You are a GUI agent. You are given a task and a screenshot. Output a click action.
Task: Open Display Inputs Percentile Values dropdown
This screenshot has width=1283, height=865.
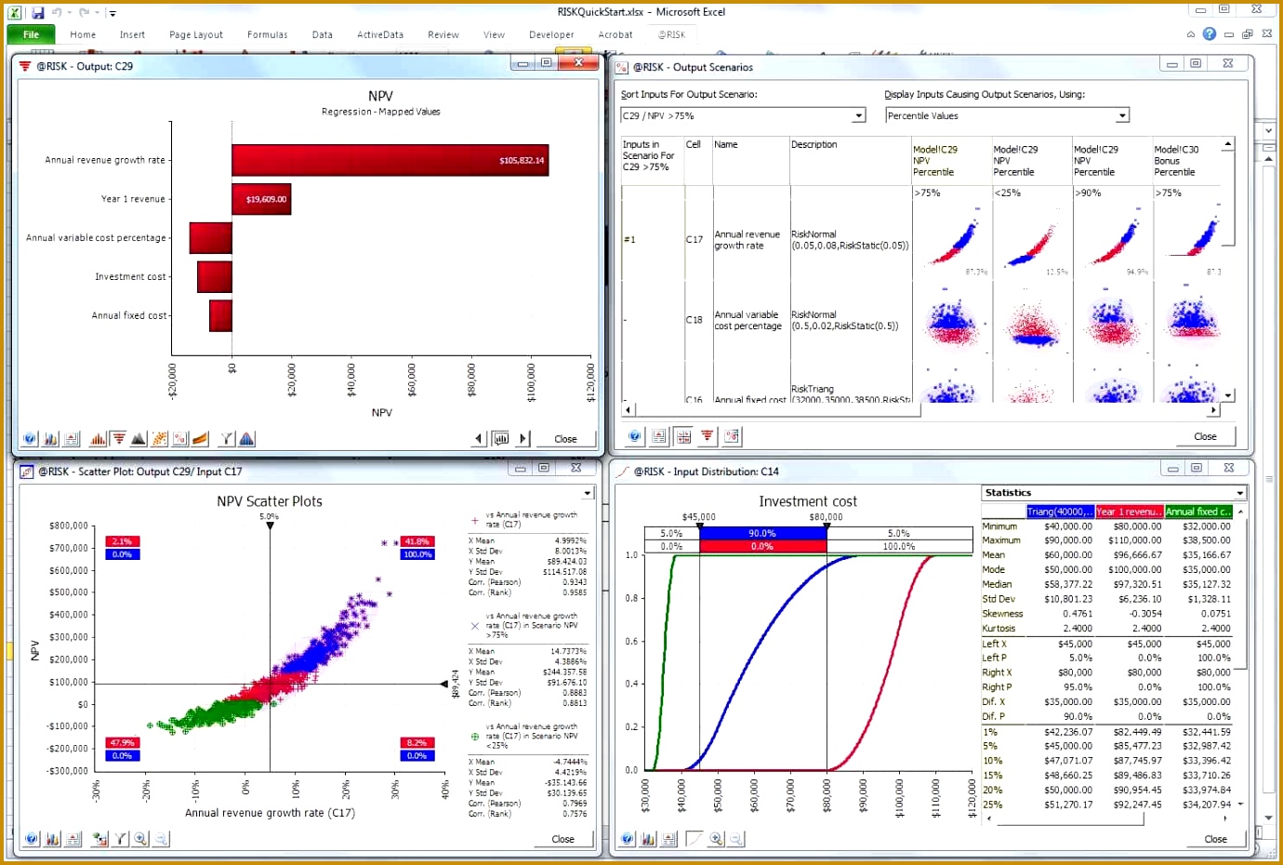coord(1122,115)
